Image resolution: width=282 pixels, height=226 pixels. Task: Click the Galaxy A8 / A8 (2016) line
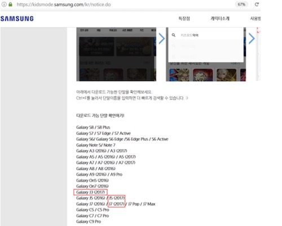pos(96,169)
